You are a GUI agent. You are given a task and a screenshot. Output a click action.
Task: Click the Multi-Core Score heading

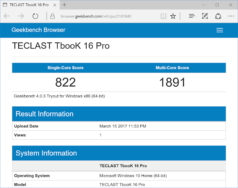[172, 68]
